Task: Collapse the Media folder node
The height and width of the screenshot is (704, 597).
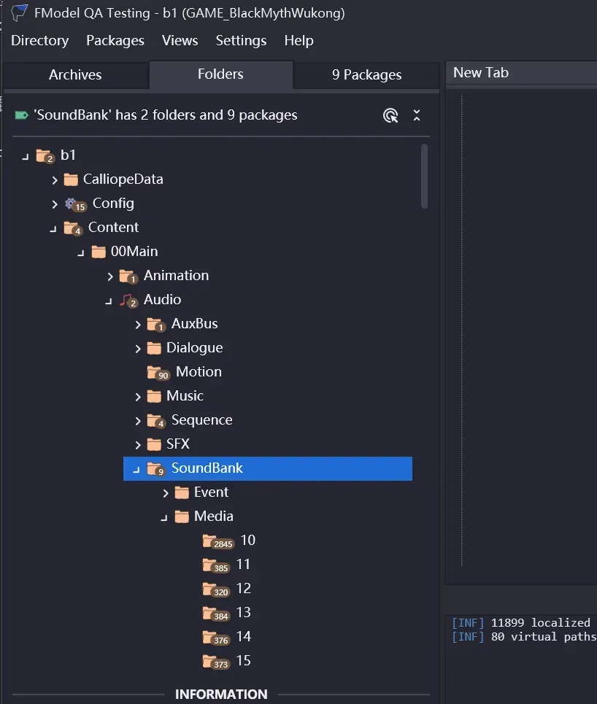Action: [164, 517]
